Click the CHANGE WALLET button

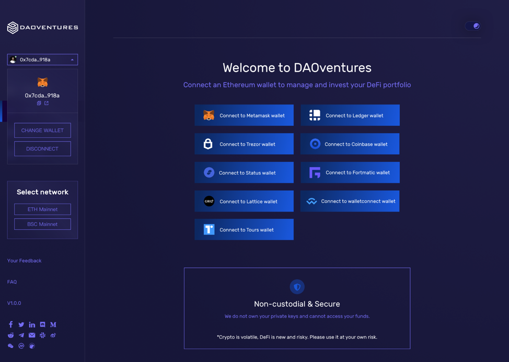coord(42,131)
